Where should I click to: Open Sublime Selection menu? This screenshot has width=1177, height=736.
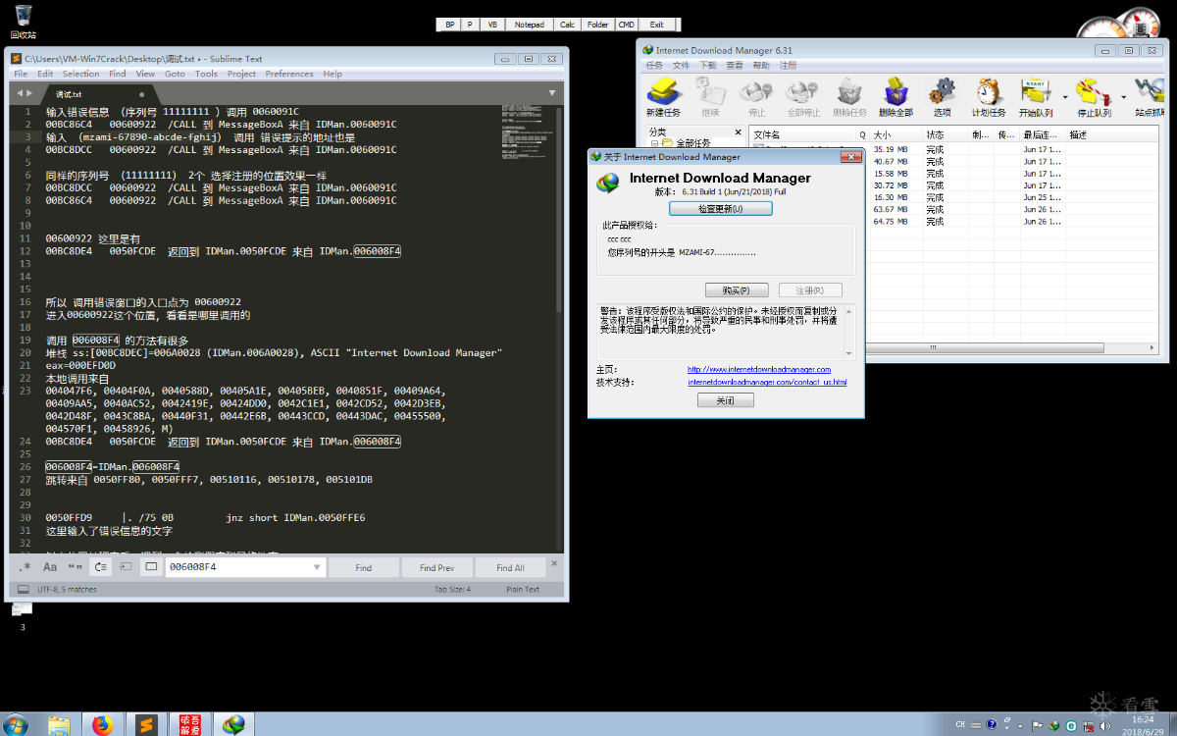pyautogui.click(x=81, y=74)
